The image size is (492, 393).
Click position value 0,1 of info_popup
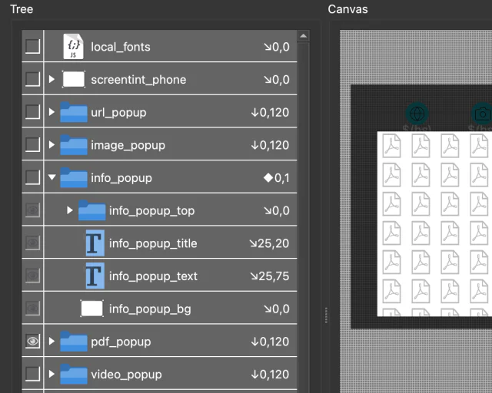tap(277, 178)
